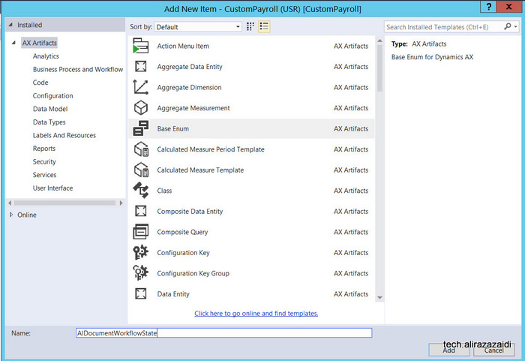Select the Security category
Screen dimensions: 525x361
point(44,161)
